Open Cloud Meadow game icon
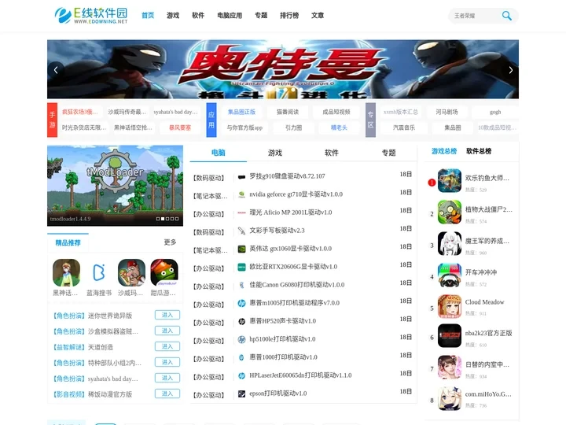 [x=450, y=306]
